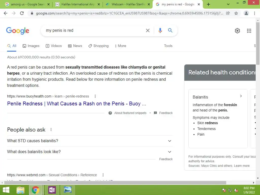
Task: Click the lock icon in address bar
Action: [x=32, y=13]
